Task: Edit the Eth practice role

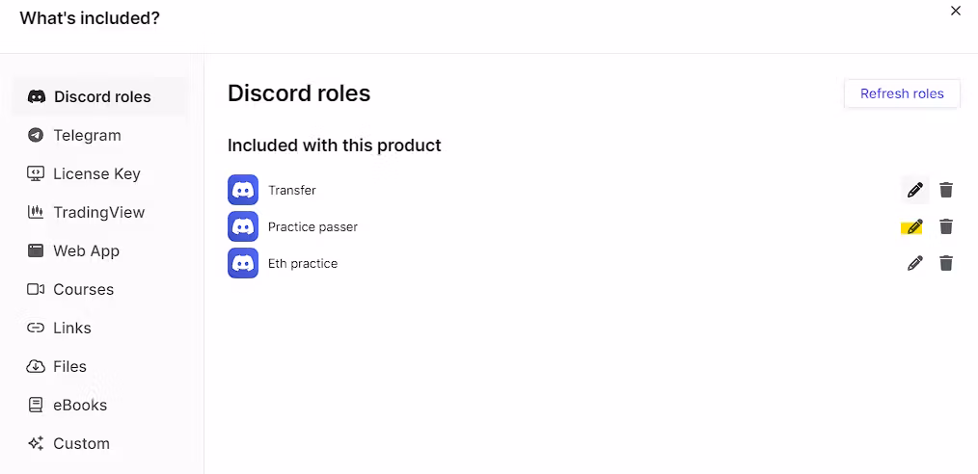Action: pos(915,263)
